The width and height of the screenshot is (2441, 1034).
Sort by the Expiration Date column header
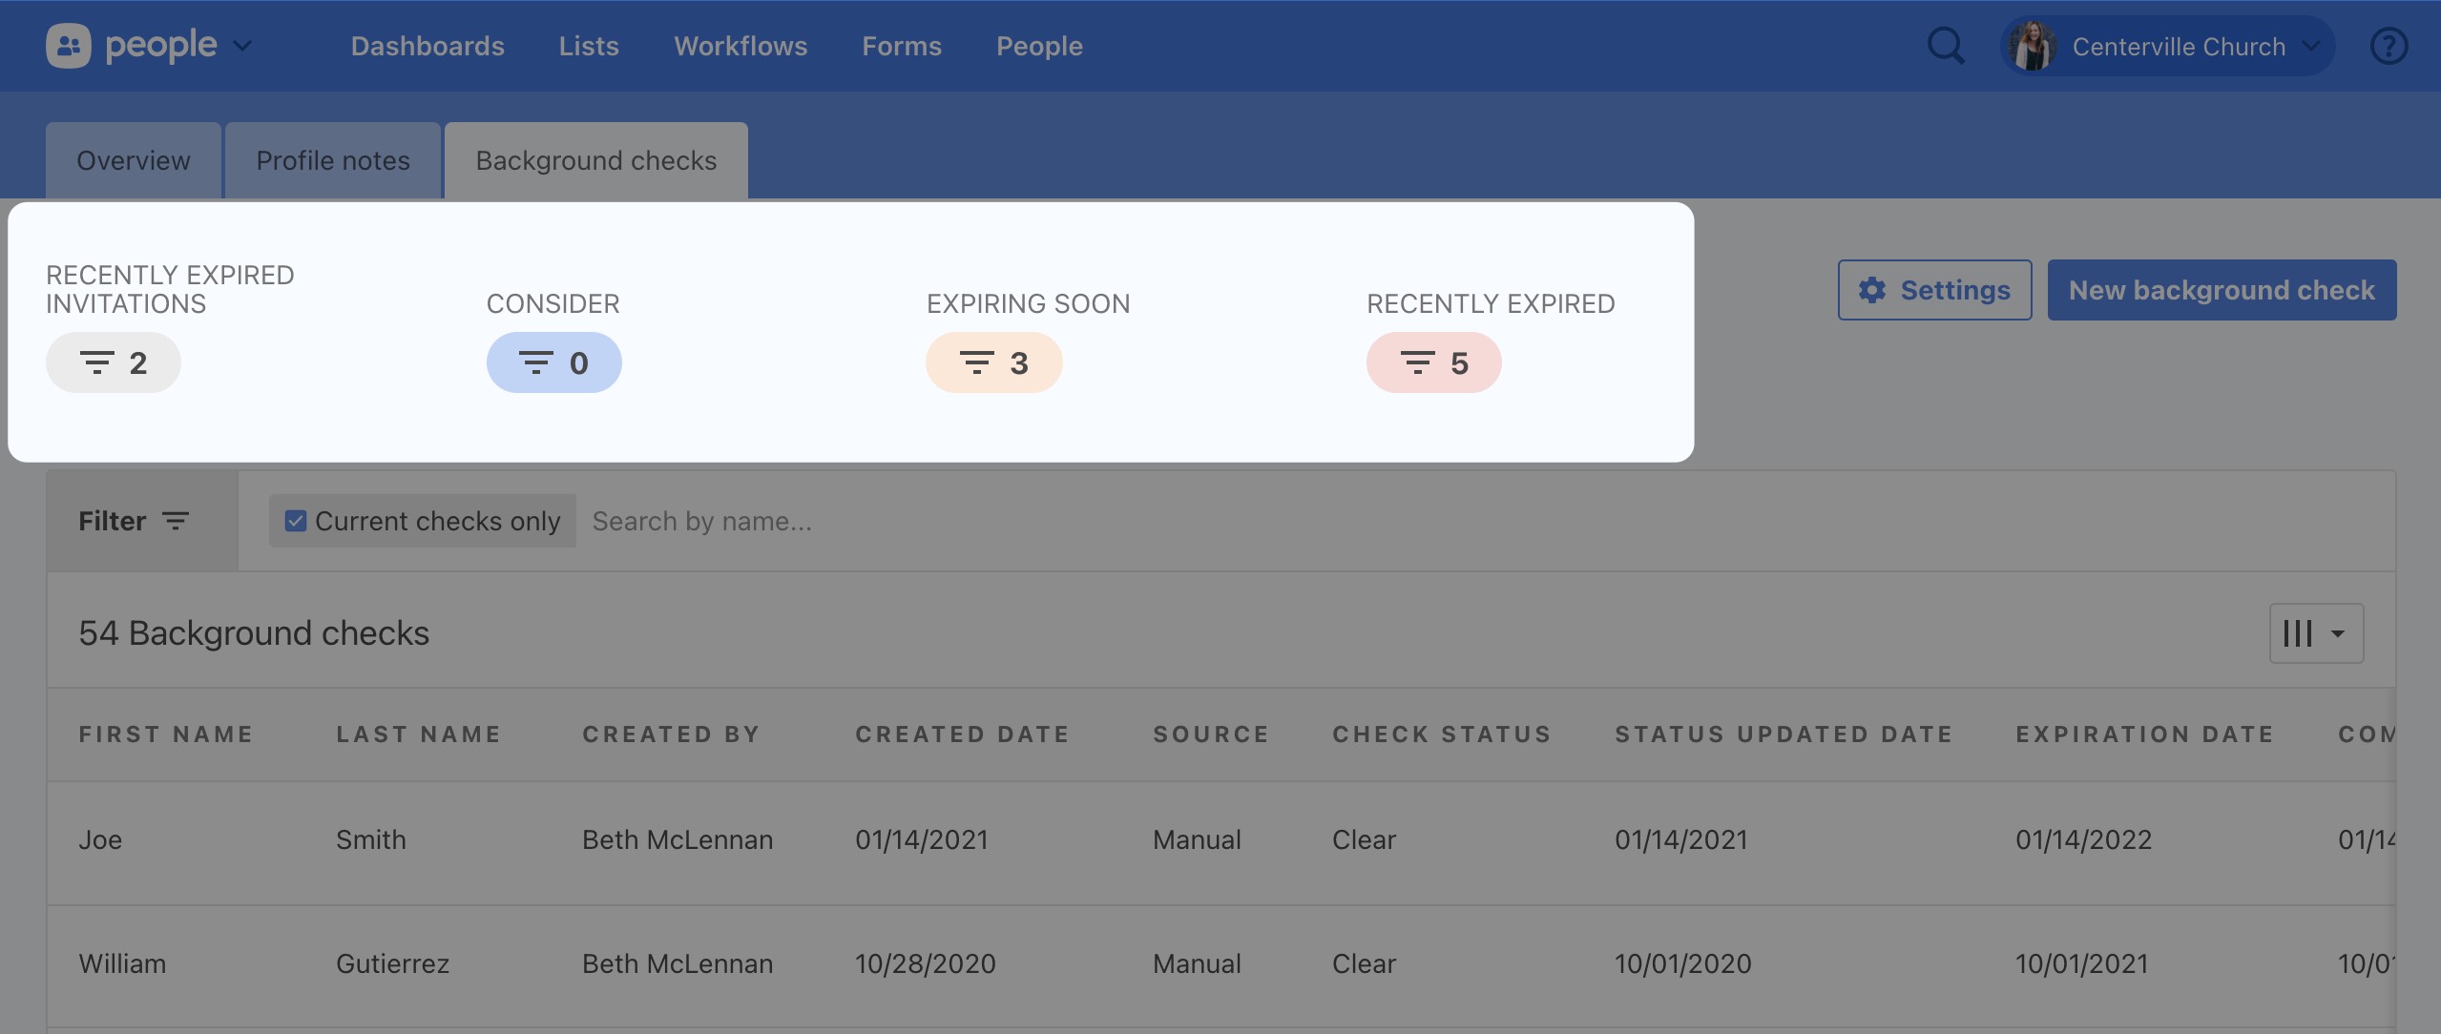point(2144,734)
